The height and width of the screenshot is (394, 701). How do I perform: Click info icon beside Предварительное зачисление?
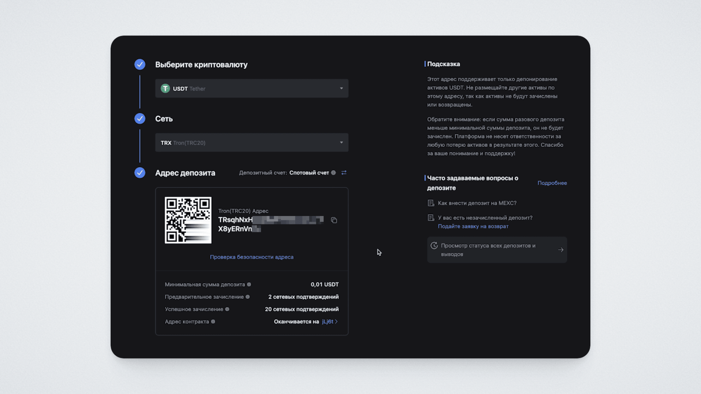click(x=248, y=297)
